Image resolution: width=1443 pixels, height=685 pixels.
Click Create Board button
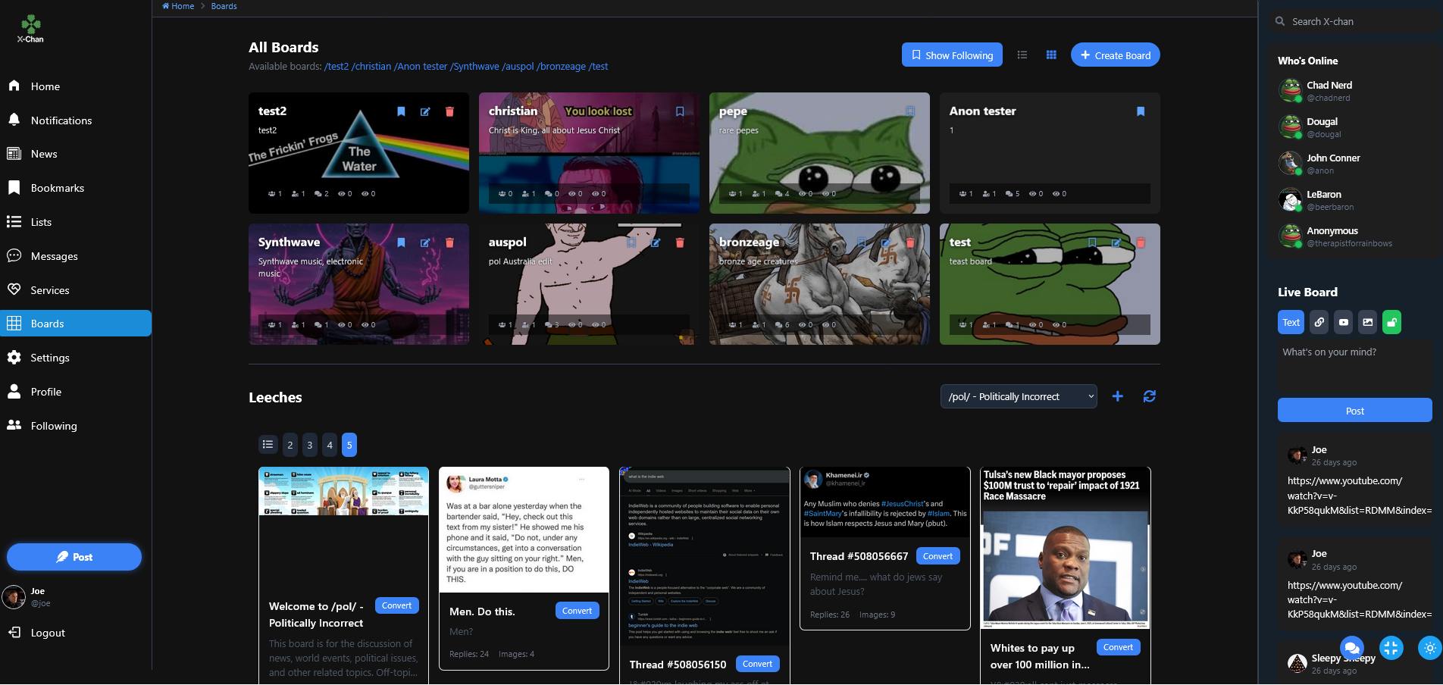coord(1115,55)
